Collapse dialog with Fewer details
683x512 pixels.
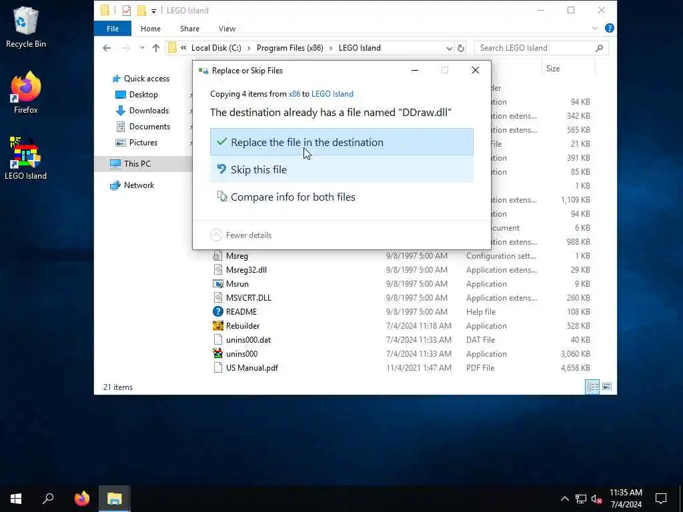pos(241,235)
